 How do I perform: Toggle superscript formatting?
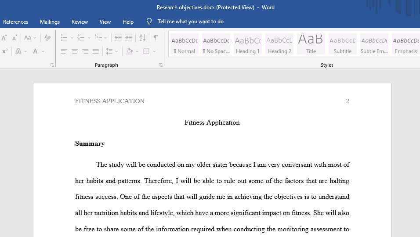tap(4, 51)
